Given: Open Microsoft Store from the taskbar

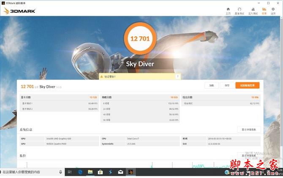Looking at the screenshot, I should (x=100, y=172).
